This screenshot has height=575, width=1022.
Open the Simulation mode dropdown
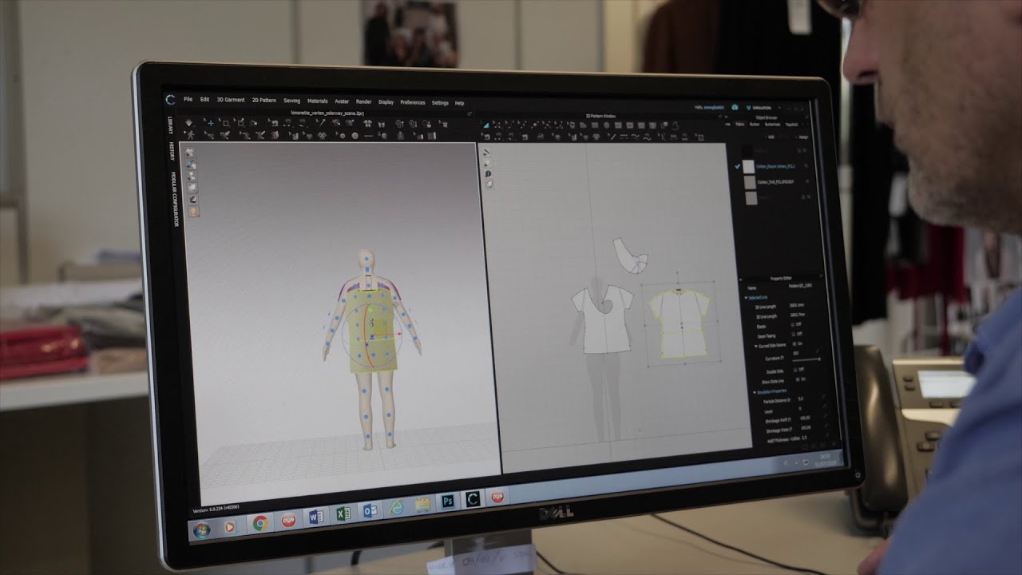761,108
